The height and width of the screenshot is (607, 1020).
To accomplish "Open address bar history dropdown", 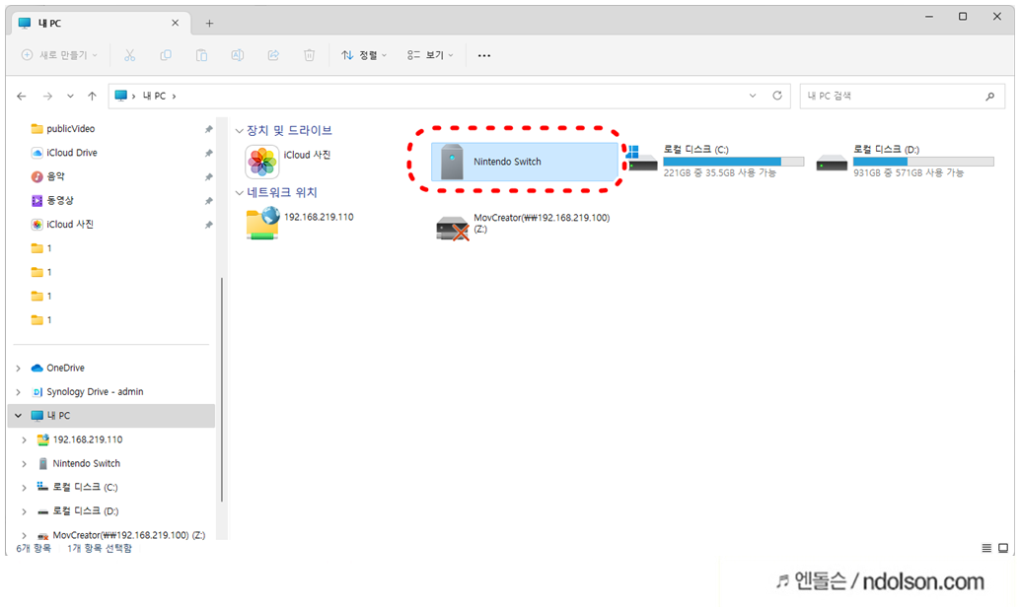I will click(x=753, y=96).
